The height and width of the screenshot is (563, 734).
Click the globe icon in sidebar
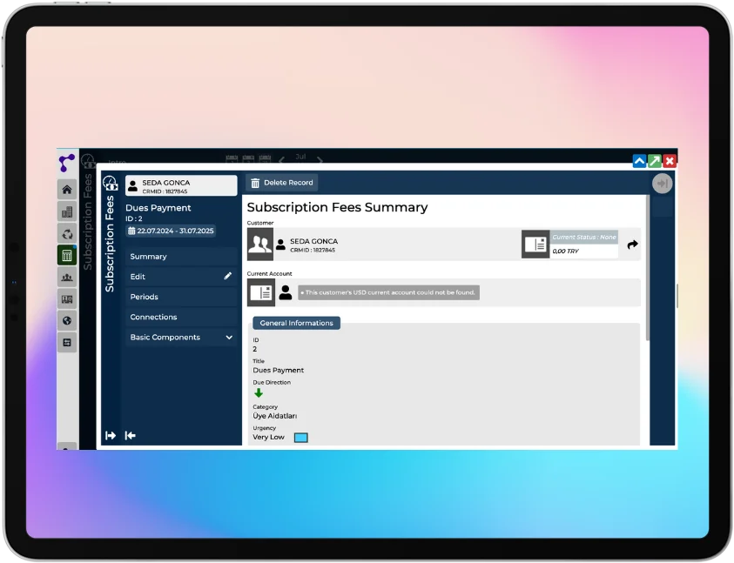[x=67, y=320]
